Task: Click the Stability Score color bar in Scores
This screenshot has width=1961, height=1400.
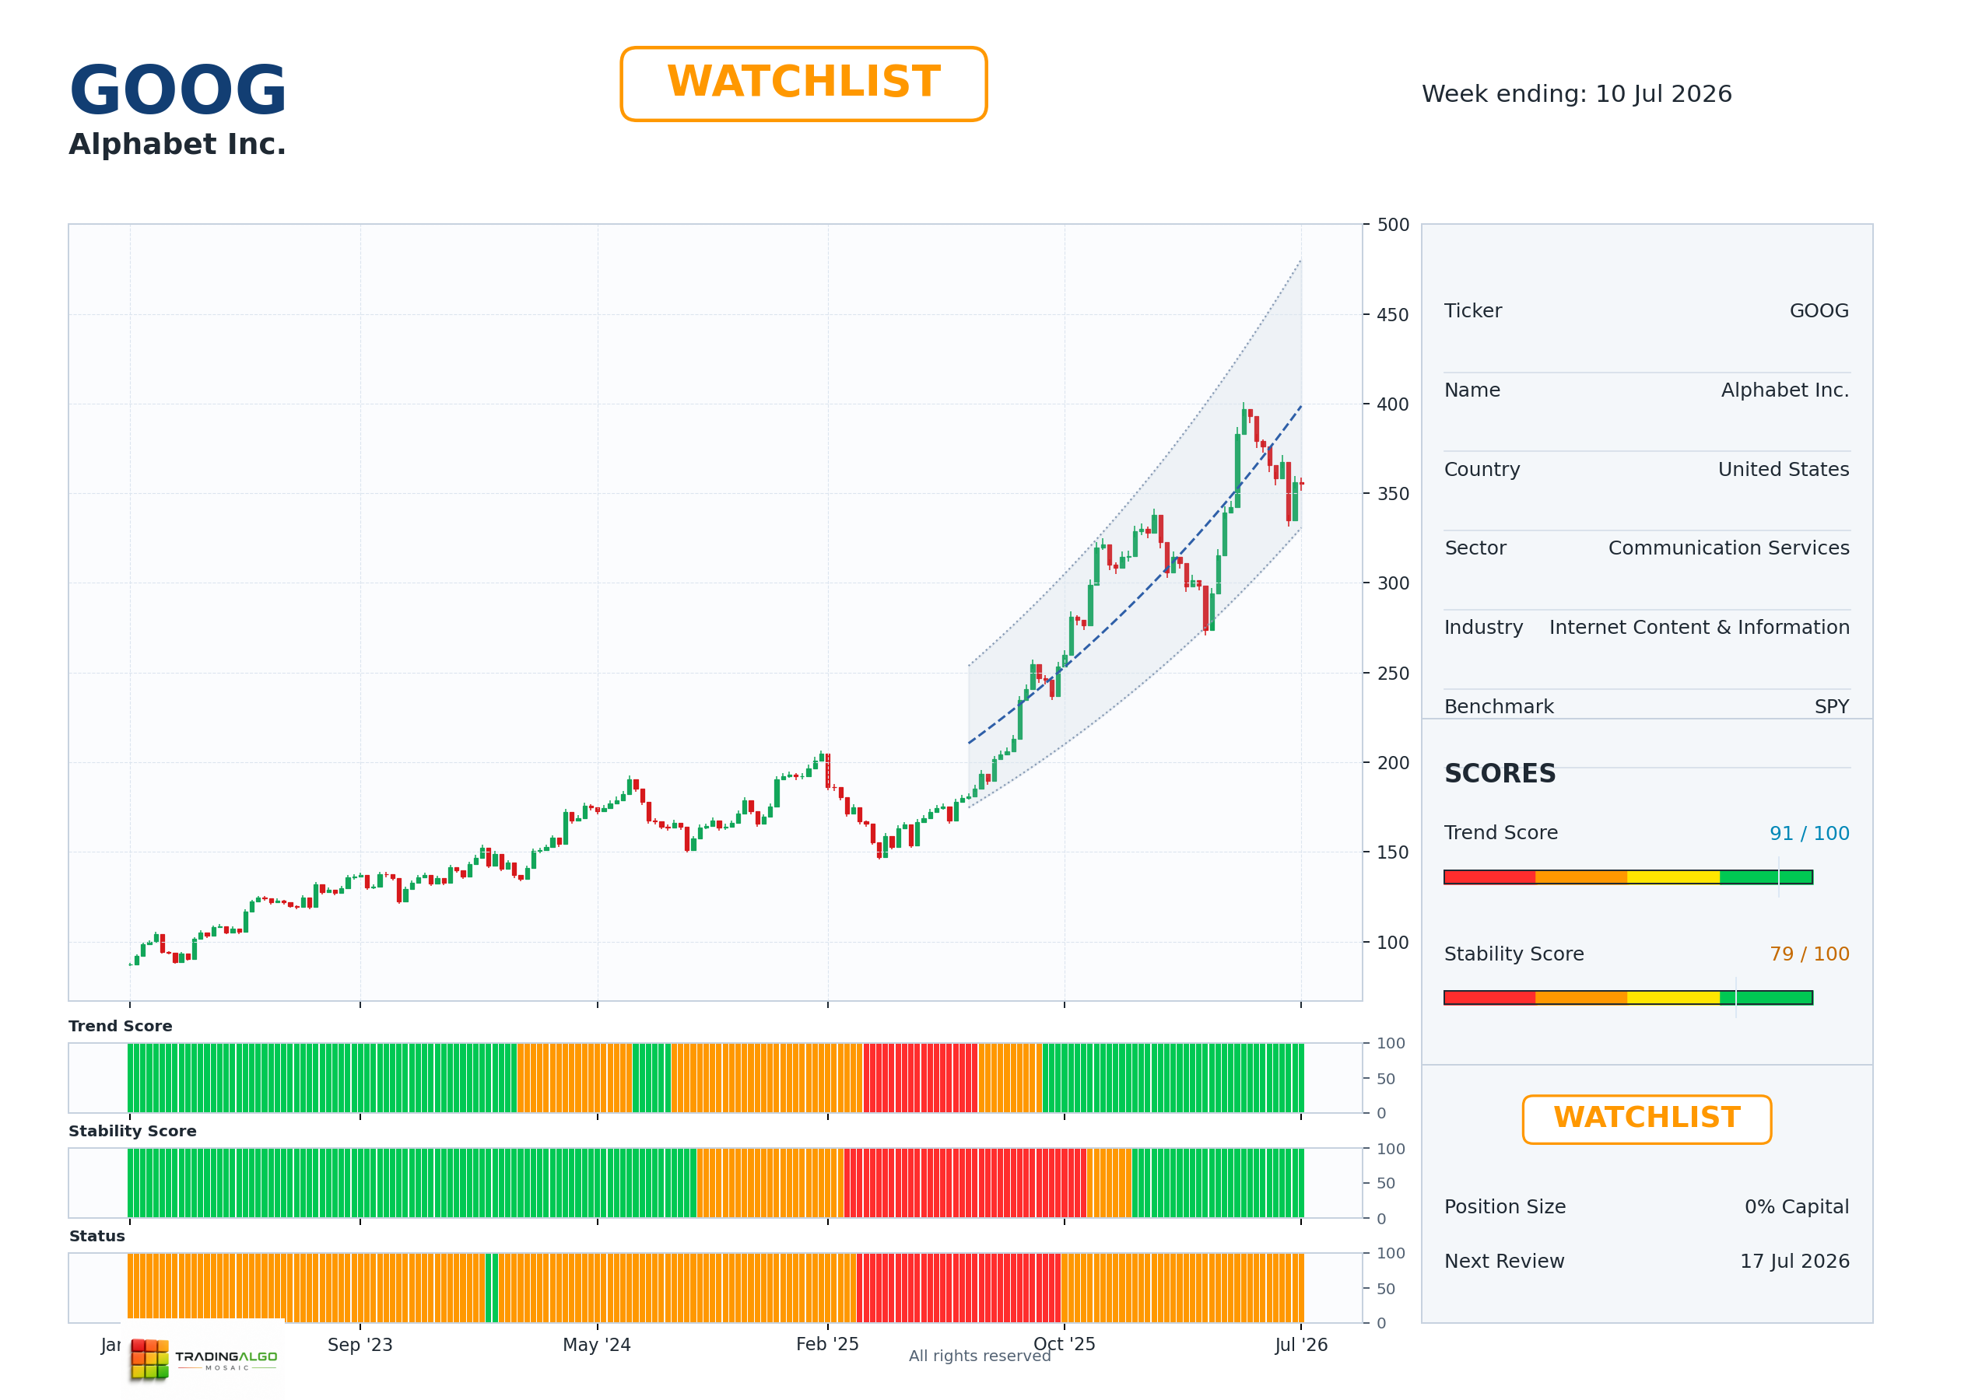Action: (x=1628, y=997)
